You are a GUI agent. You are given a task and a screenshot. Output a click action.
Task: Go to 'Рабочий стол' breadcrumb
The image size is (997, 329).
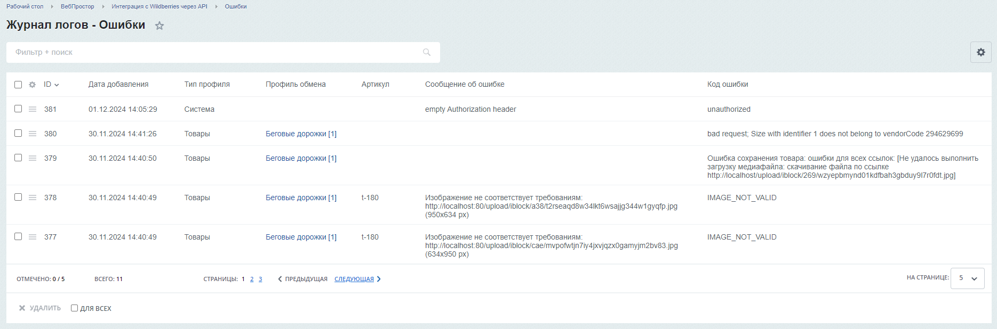click(x=25, y=6)
